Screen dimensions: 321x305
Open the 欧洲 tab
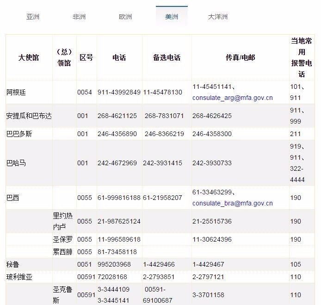(x=125, y=17)
